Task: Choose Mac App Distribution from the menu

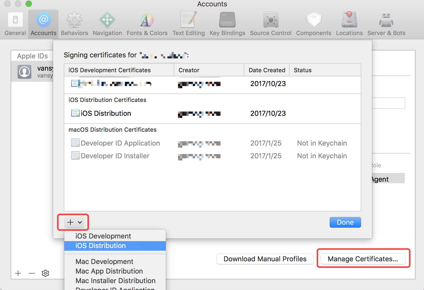Action: pos(115,271)
